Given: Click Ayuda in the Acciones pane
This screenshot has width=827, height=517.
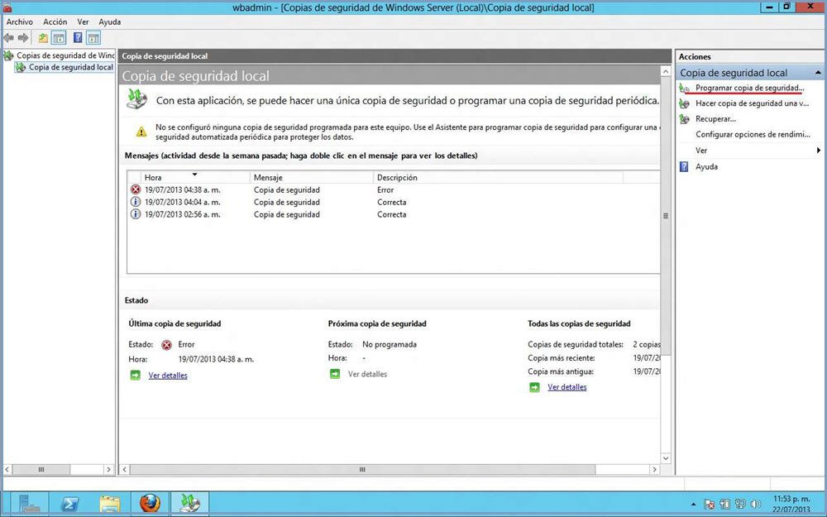Looking at the screenshot, I should pos(706,167).
